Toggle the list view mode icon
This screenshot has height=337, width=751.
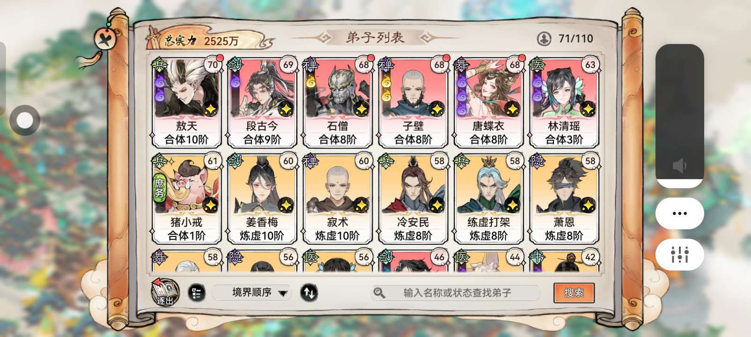click(x=197, y=293)
